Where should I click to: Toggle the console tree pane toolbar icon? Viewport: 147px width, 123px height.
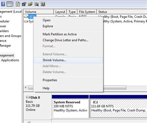pos(10,4)
